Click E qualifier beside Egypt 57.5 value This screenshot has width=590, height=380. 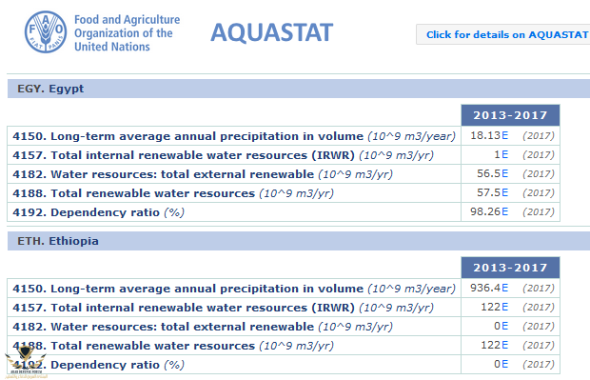(504, 192)
